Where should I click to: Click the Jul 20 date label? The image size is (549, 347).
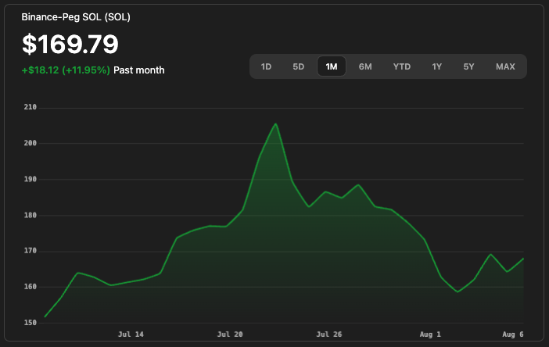point(230,334)
